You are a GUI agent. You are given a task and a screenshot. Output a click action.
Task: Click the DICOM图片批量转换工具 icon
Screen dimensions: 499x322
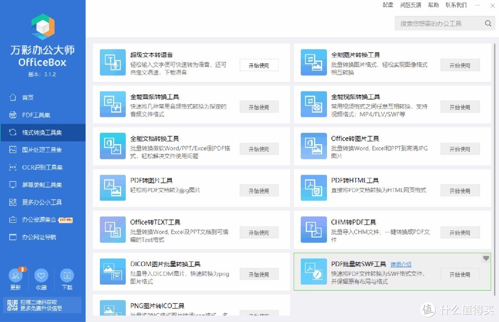point(112,272)
